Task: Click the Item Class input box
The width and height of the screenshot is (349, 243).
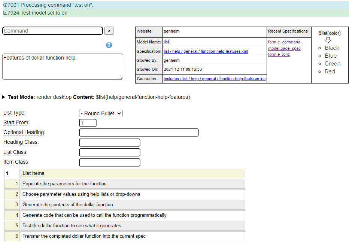Action: pos(110,162)
